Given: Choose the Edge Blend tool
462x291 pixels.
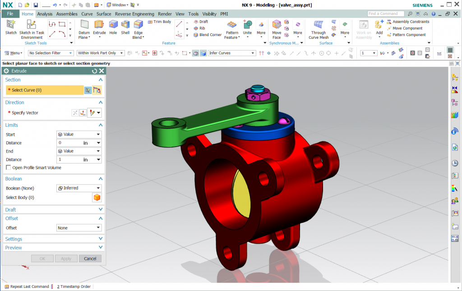Looking at the screenshot, I should coord(138,29).
